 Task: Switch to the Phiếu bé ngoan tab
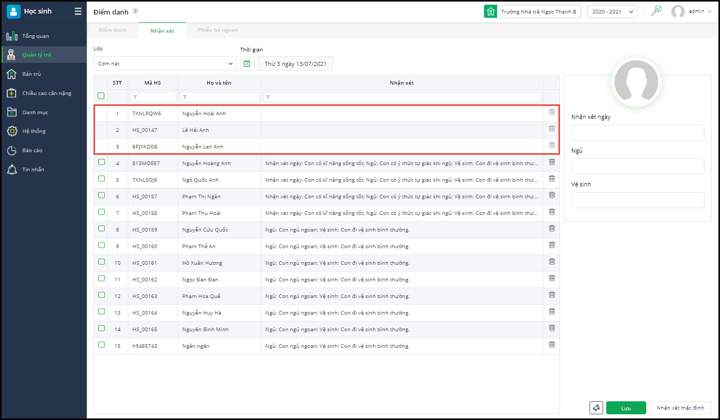click(218, 30)
